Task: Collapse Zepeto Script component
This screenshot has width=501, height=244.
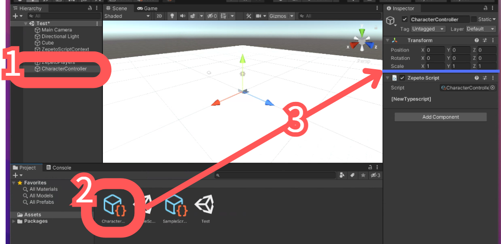Action: click(x=388, y=78)
